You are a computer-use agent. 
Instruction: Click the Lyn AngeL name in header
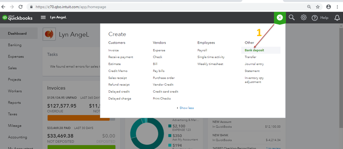[58, 18]
